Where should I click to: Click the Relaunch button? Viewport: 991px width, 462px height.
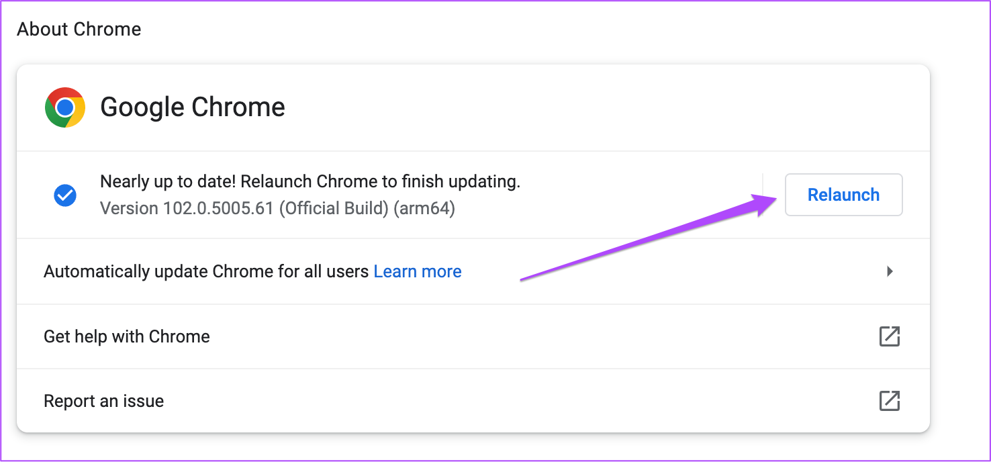(x=843, y=195)
